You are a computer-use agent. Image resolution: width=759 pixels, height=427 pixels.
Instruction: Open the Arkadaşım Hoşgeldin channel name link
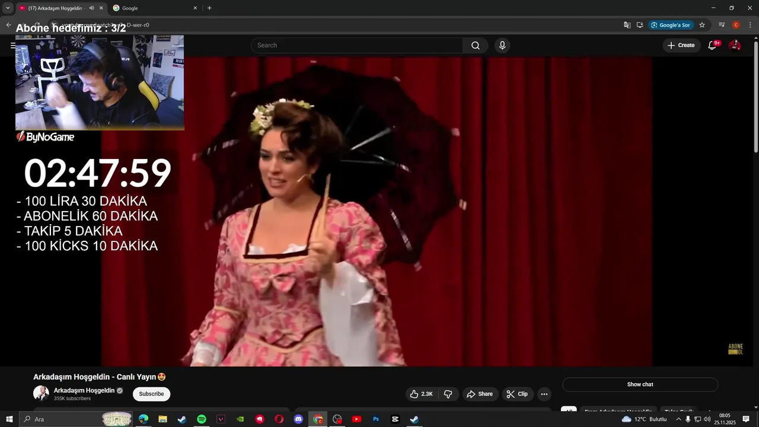[84, 391]
